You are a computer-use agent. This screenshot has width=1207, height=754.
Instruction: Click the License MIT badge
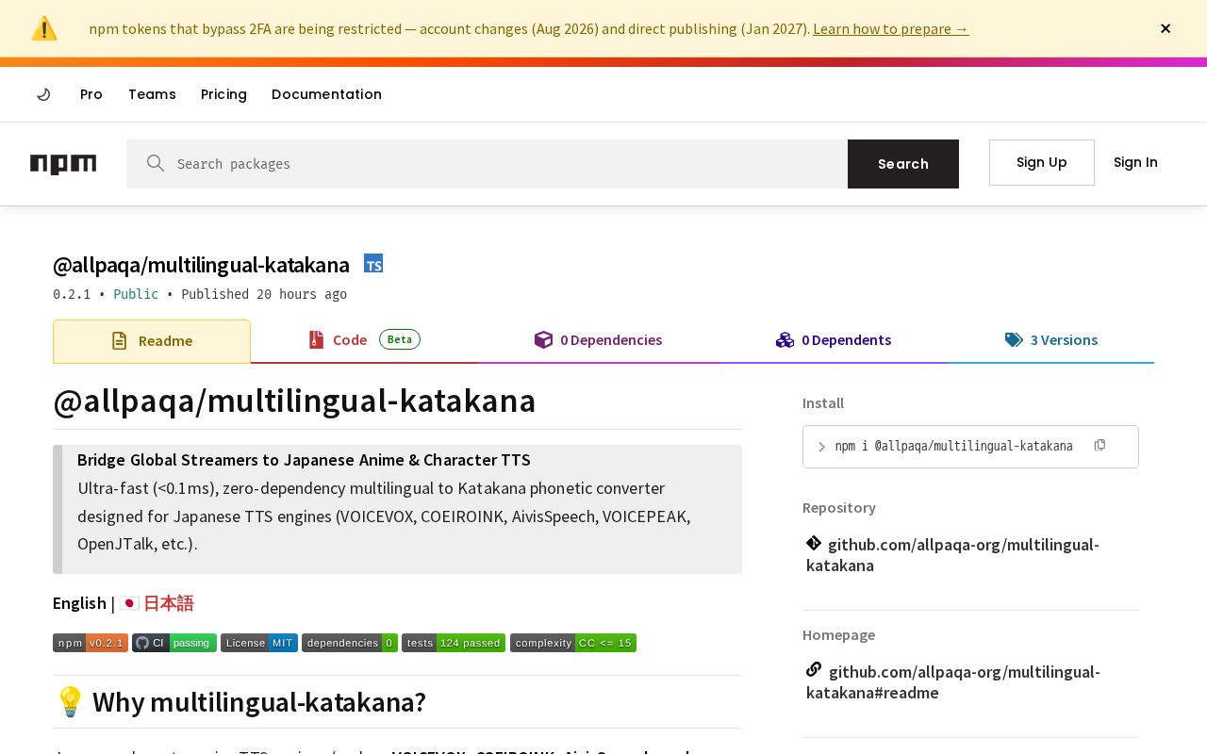(x=259, y=643)
